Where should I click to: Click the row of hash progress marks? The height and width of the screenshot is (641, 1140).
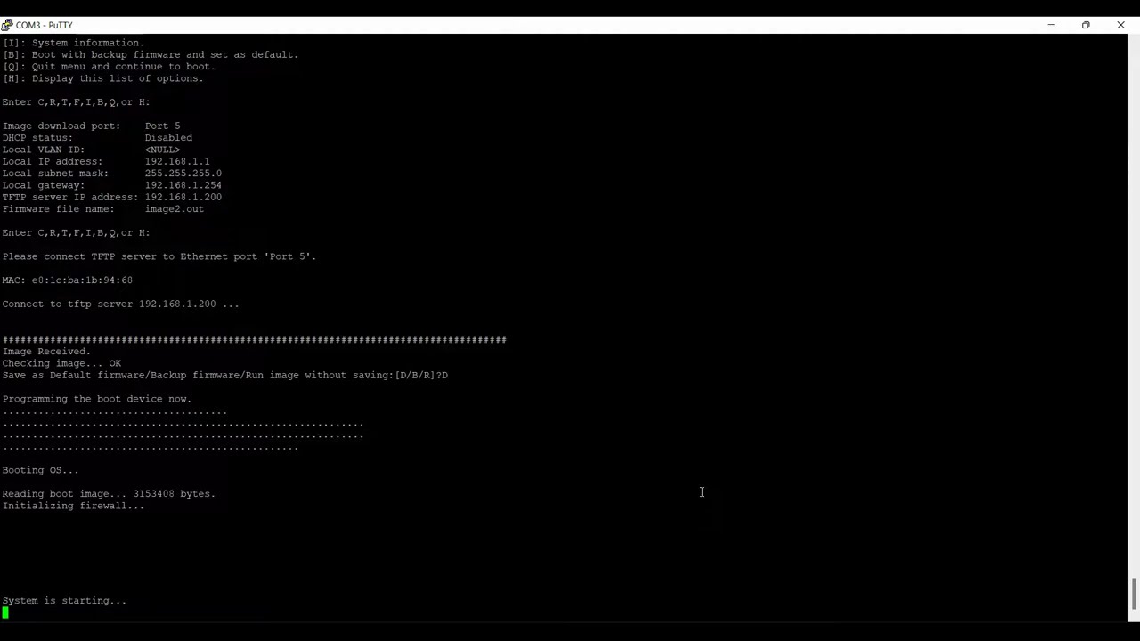255,339
